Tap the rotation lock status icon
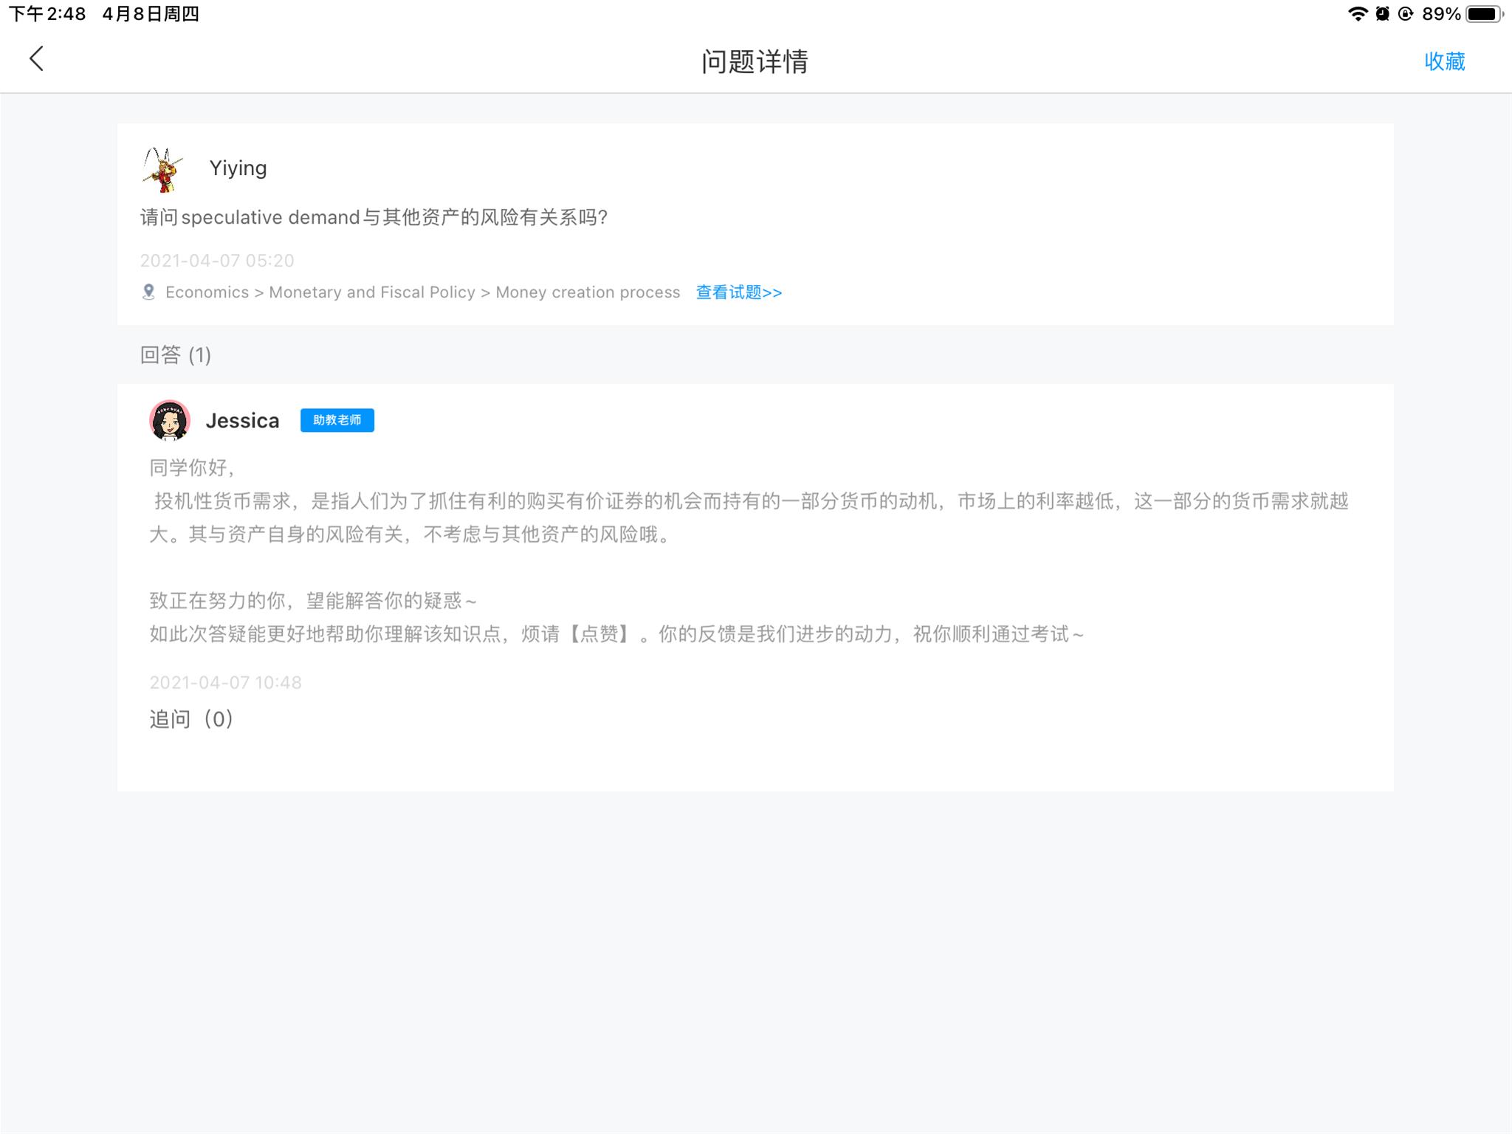1512x1134 pixels. click(1406, 14)
